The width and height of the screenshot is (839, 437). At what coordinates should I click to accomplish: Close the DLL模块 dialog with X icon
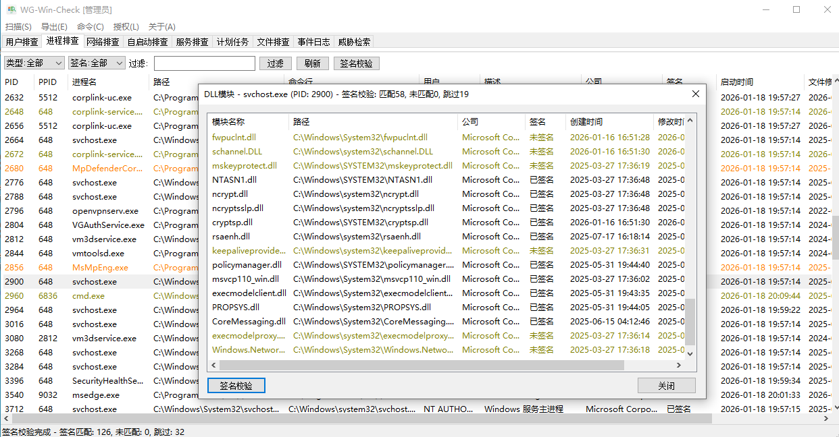click(695, 94)
